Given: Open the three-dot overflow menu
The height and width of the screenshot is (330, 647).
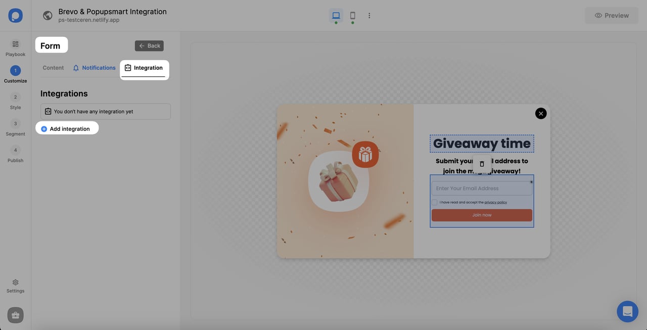Looking at the screenshot, I should (369, 15).
